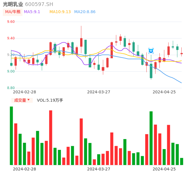Click the blue bear marker icon on chart

pyautogui.click(x=151, y=51)
